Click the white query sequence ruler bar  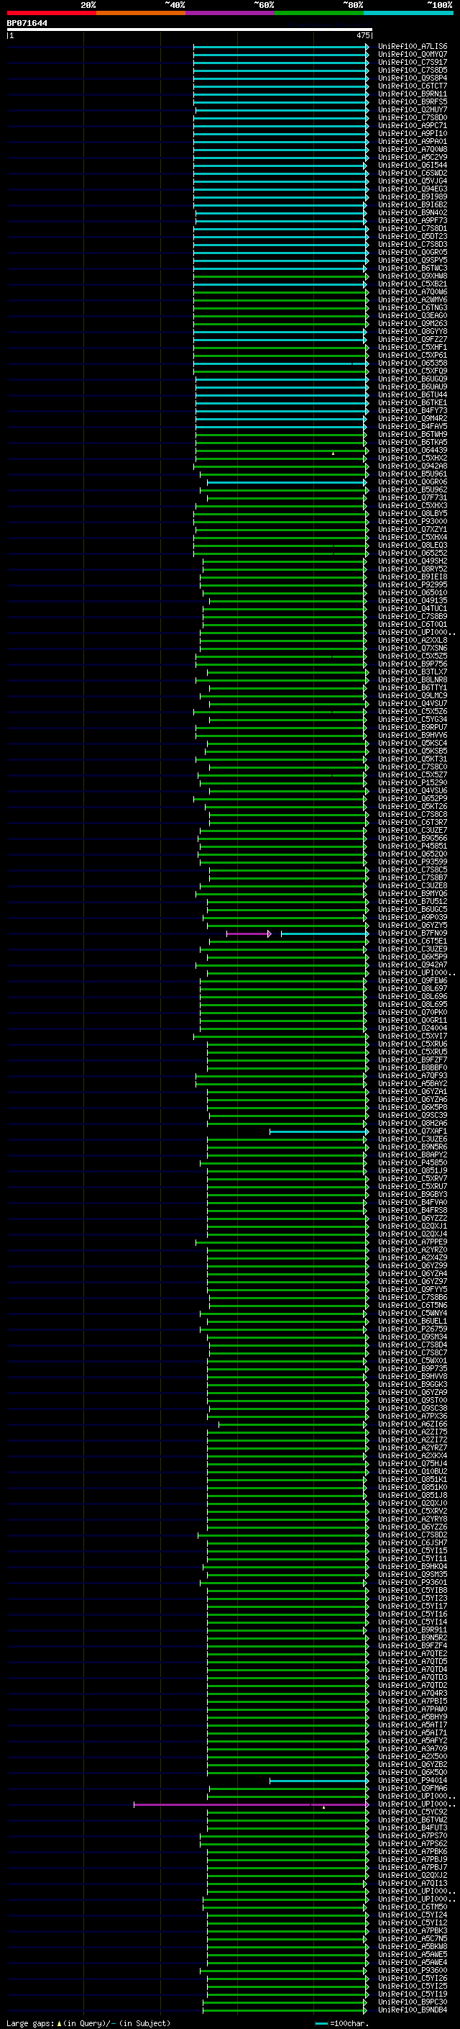190,30
